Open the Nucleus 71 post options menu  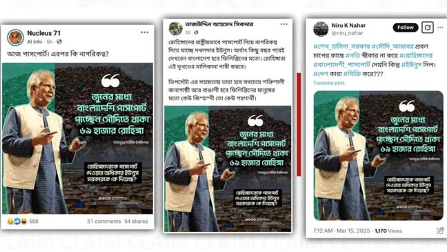145,32
